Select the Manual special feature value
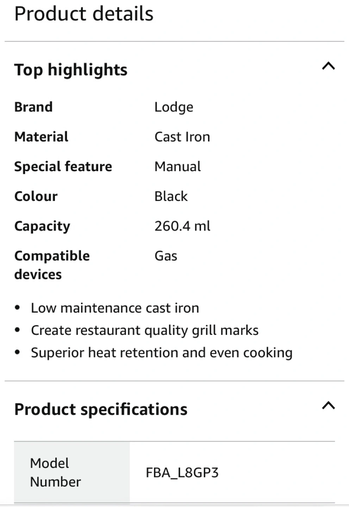The width and height of the screenshot is (349, 507). [177, 167]
